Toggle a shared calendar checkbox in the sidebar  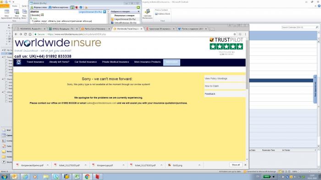click(x=6, y=82)
